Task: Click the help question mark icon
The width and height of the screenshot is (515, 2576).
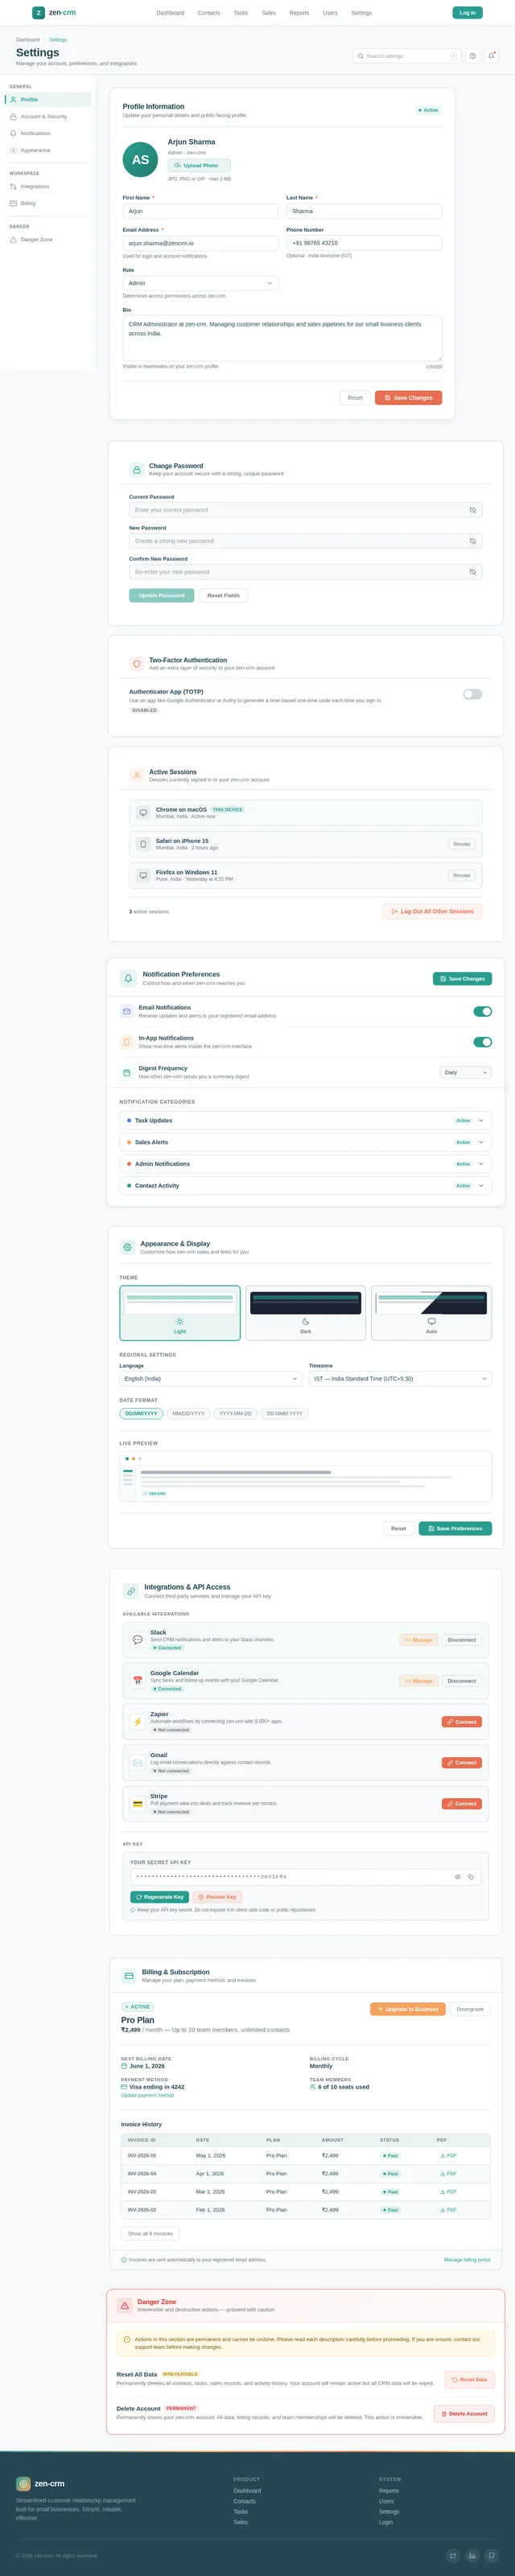Action: [473, 56]
